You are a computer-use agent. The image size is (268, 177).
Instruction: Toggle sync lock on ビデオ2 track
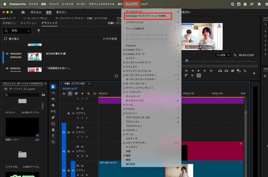tap(77, 147)
